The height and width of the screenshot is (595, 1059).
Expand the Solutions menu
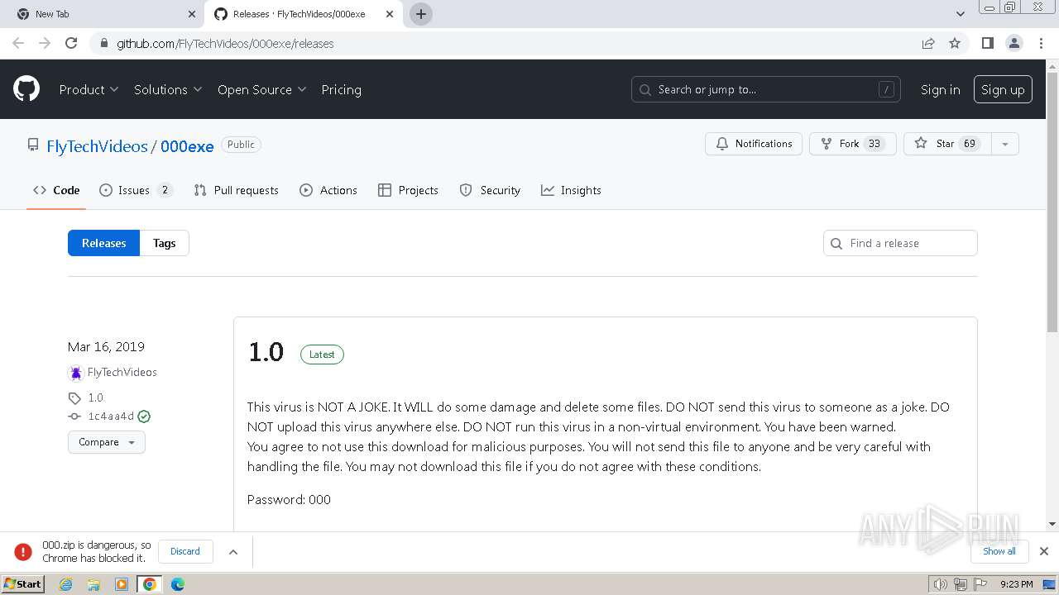point(168,89)
